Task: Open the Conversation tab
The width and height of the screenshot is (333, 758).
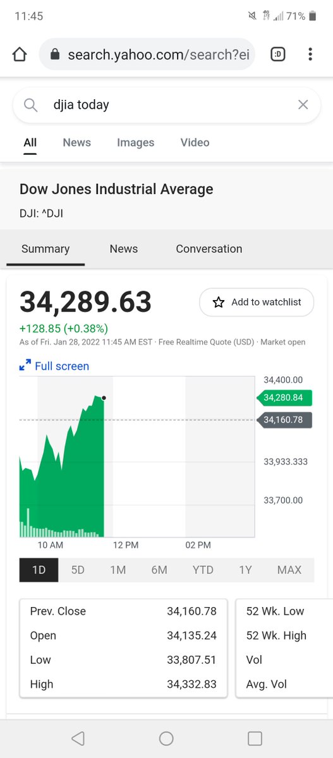Action: tap(209, 249)
